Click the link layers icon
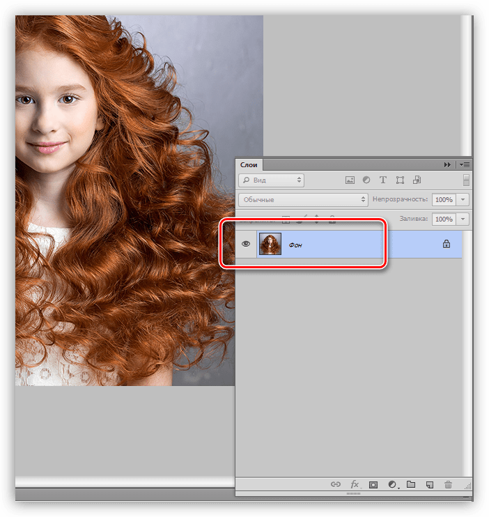 point(336,484)
